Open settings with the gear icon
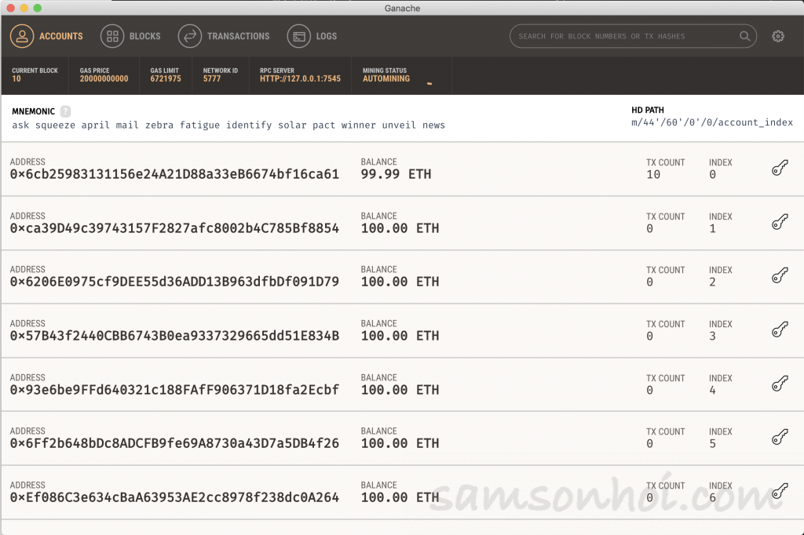Screen dimensions: 804x535 click(x=778, y=36)
